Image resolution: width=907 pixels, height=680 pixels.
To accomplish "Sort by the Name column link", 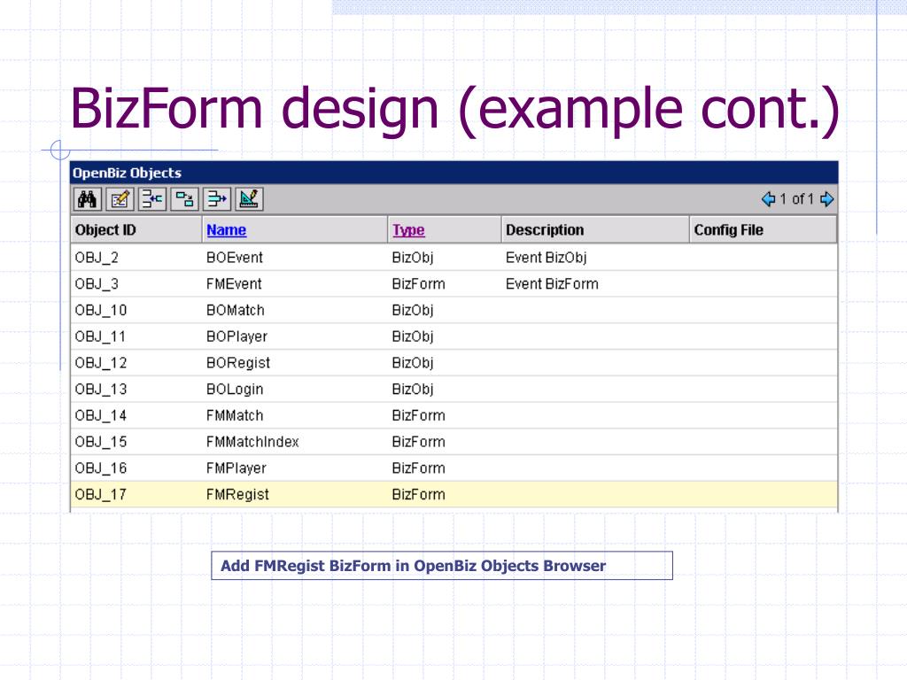I will (226, 230).
